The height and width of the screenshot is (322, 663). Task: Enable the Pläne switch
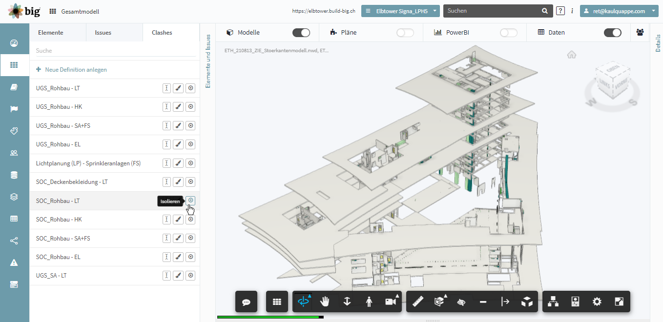click(405, 33)
